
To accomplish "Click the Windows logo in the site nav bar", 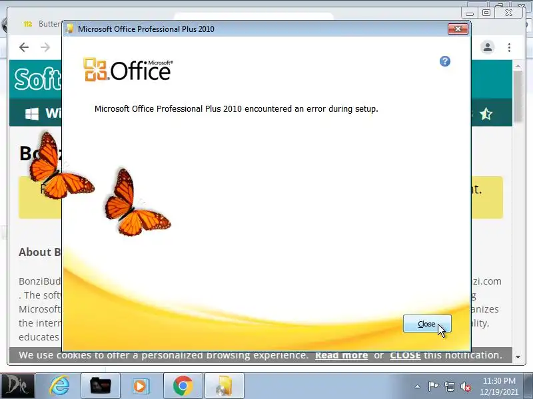I will pos(32,114).
